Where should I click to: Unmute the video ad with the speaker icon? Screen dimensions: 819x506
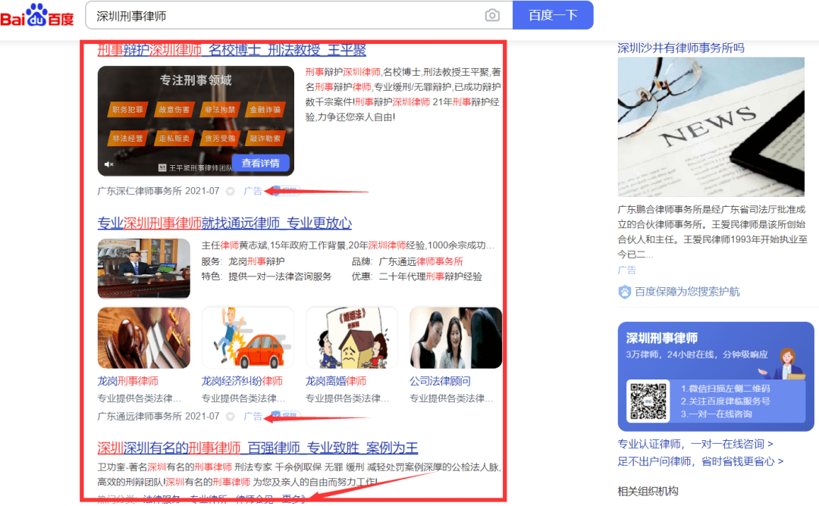coord(108,164)
